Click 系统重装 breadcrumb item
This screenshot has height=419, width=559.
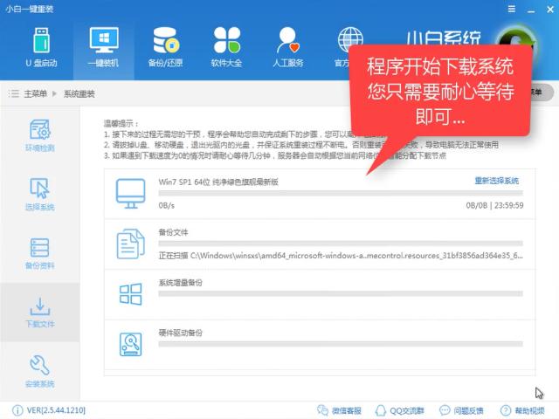79,93
